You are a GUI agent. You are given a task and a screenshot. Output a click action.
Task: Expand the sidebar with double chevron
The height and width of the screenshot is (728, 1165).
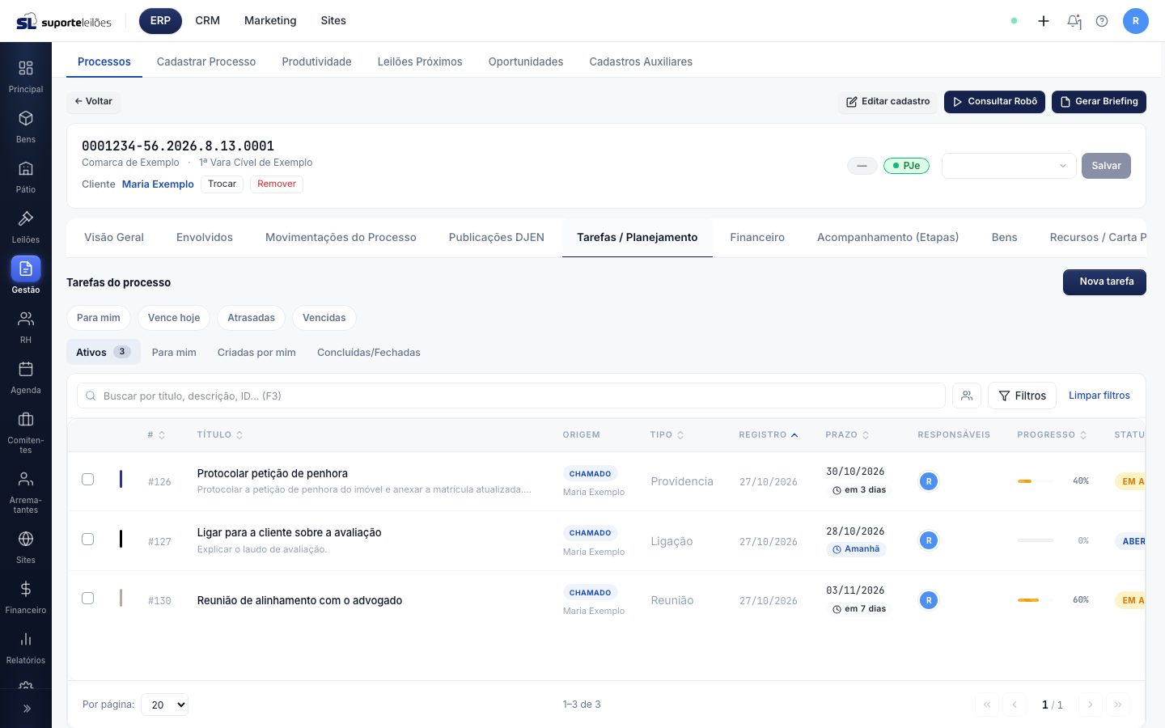tap(26, 709)
